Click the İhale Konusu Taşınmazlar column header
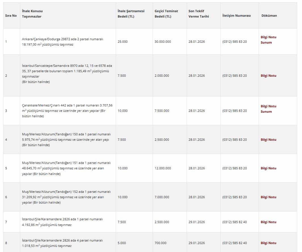Viewport: 302px width, 252px height. point(32,14)
